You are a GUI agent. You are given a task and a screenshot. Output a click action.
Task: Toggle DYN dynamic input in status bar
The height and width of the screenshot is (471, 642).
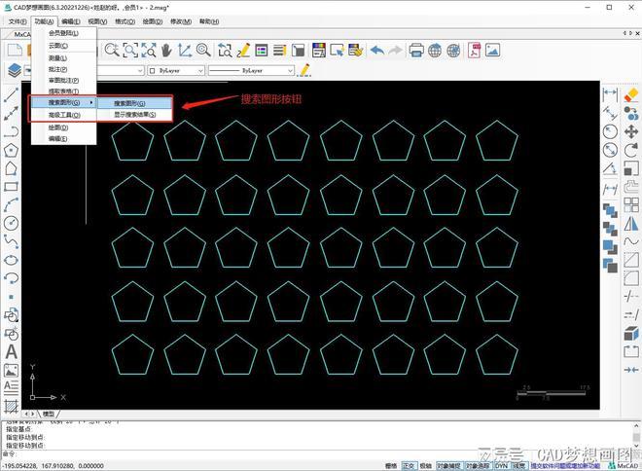point(501,466)
